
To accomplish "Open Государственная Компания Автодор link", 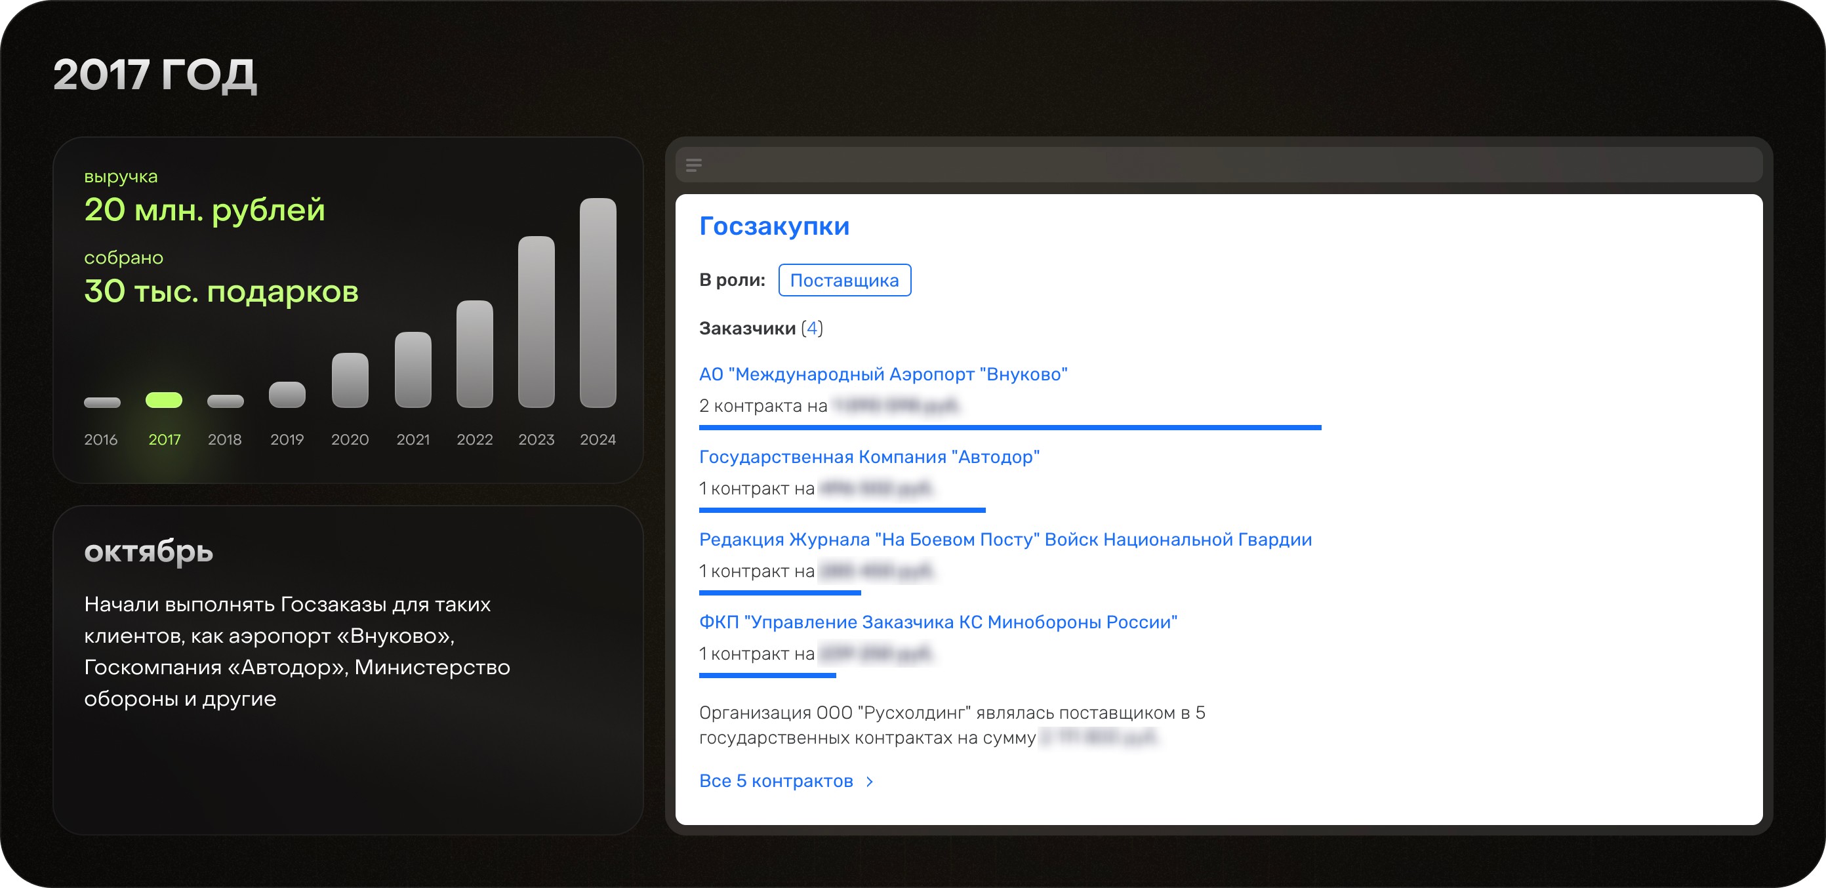I will tap(868, 457).
